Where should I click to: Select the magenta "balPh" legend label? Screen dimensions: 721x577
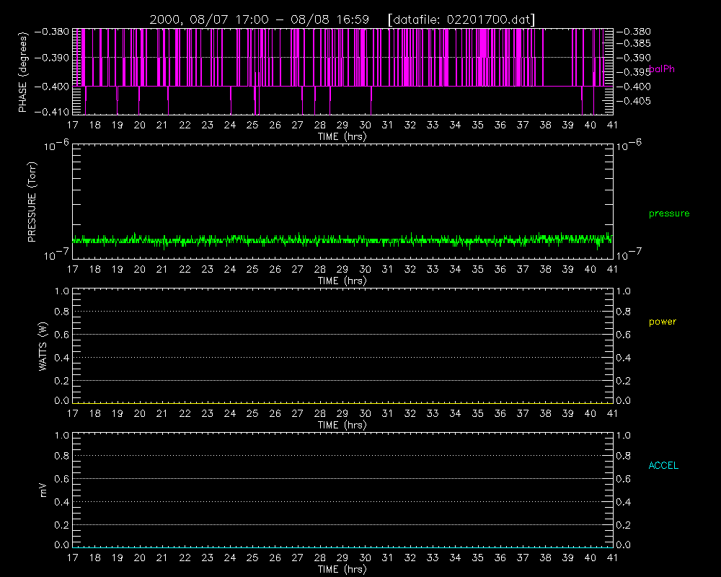point(662,69)
